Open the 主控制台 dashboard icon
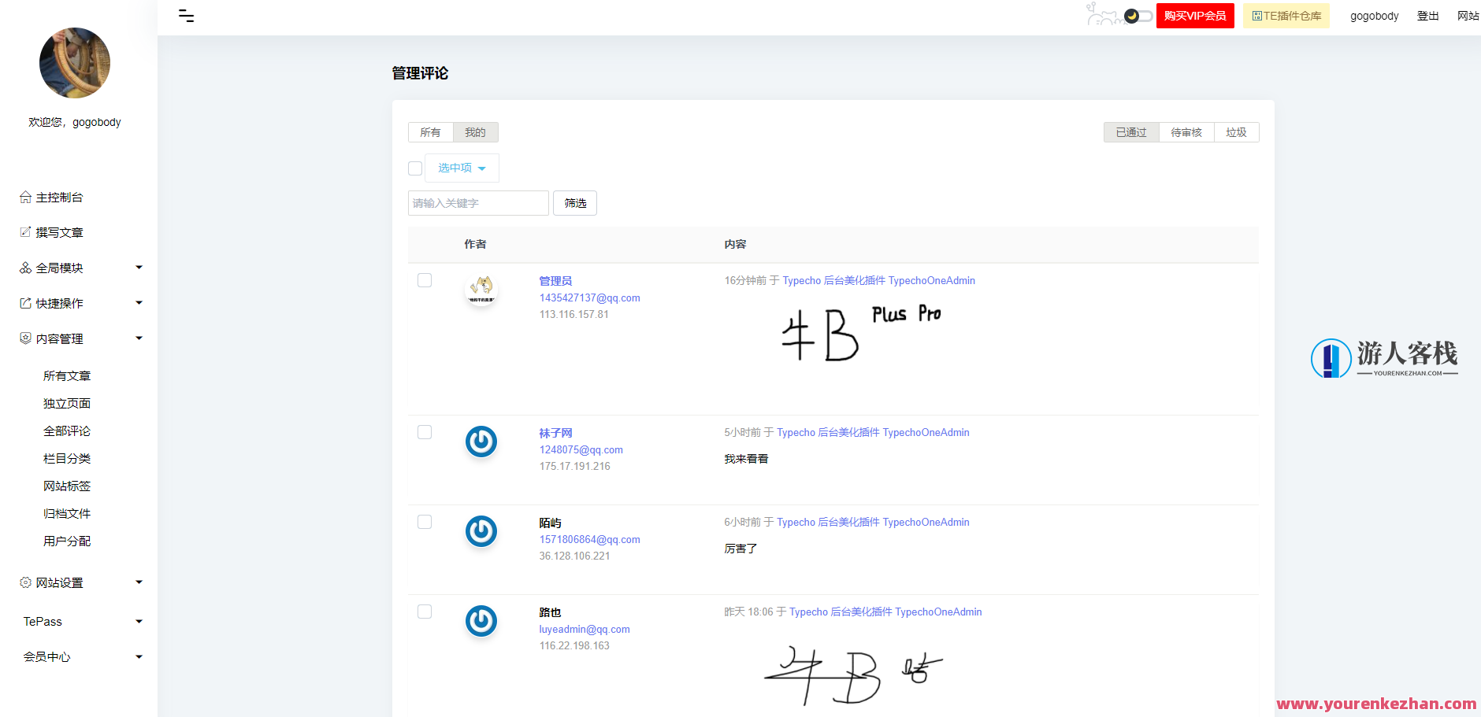 [24, 197]
